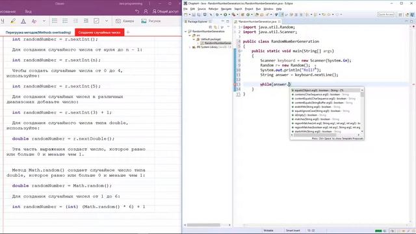Click the Debug bug icon in Eclipse toolbar
Screen dimensions: 416x234
[217, 14]
